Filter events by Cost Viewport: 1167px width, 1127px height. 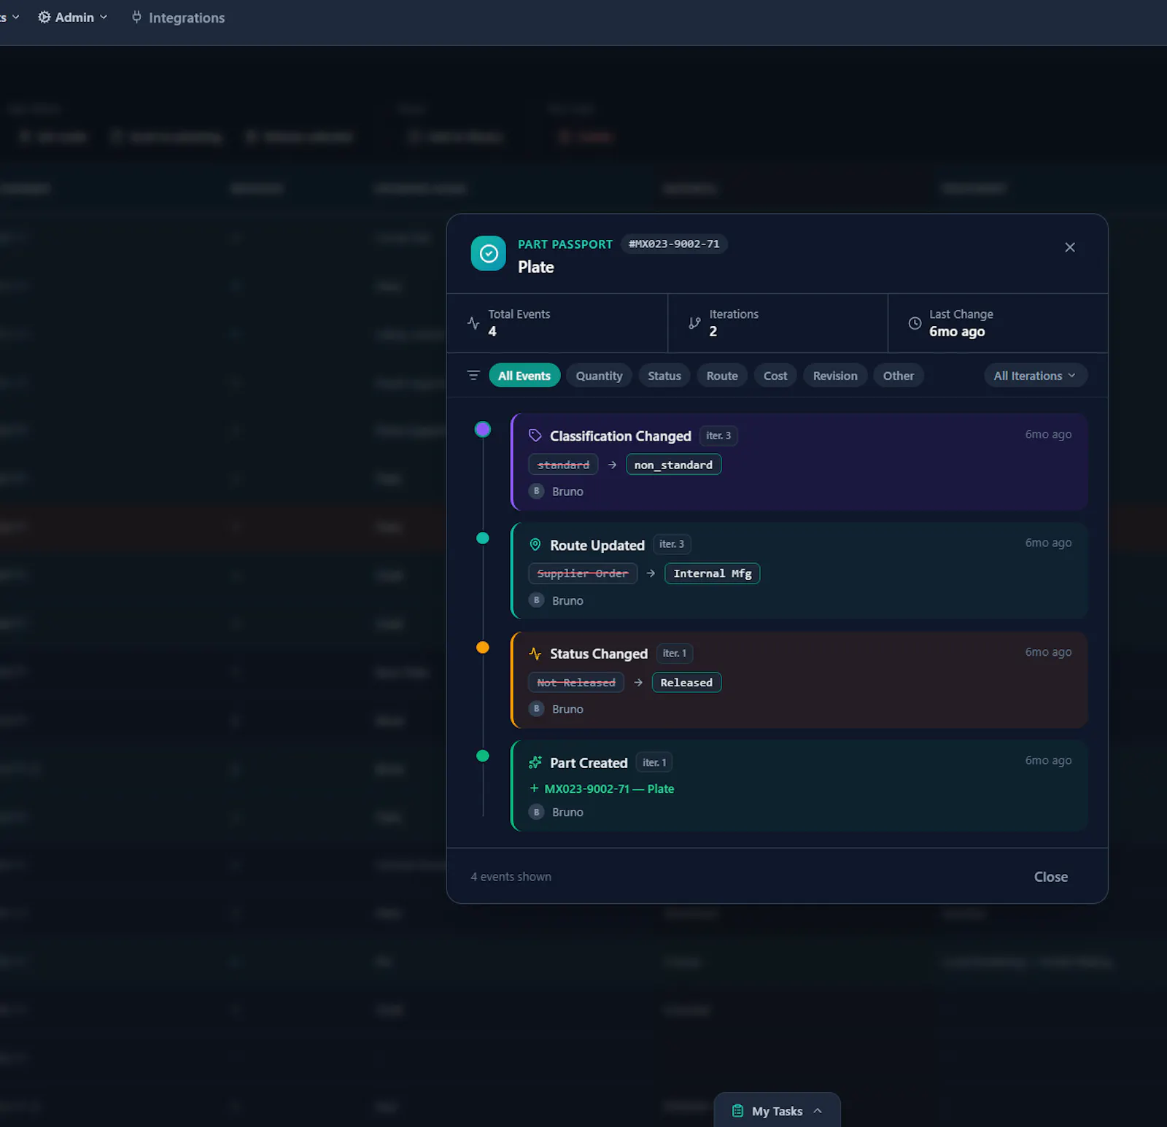[775, 376]
